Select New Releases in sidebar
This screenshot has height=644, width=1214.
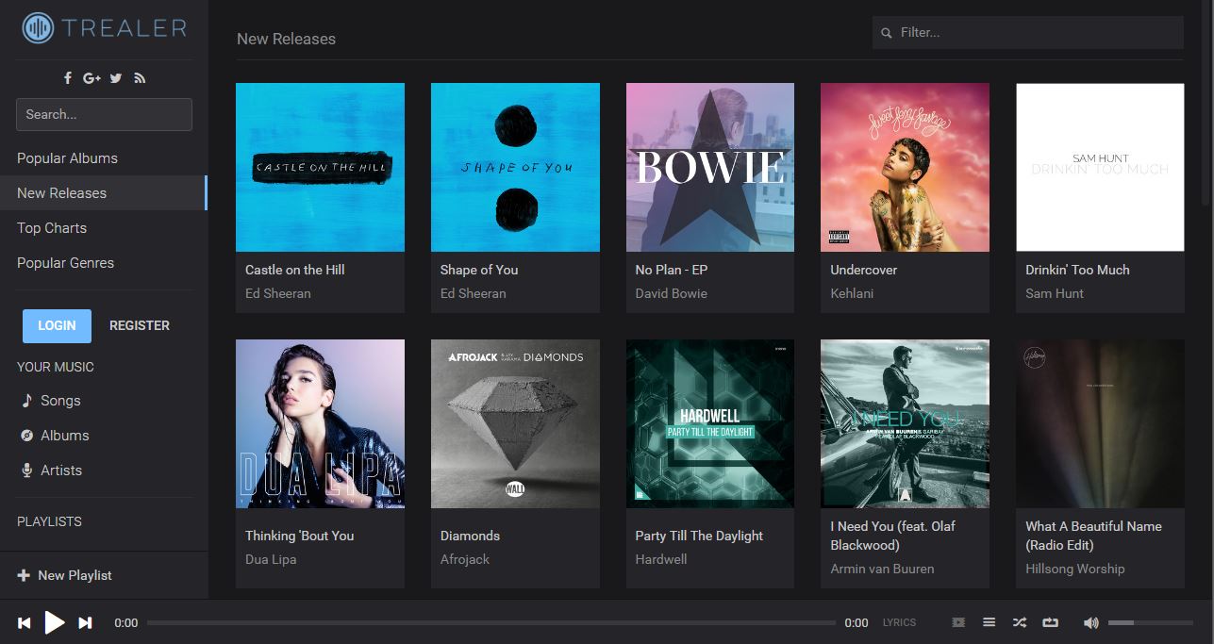tap(104, 193)
